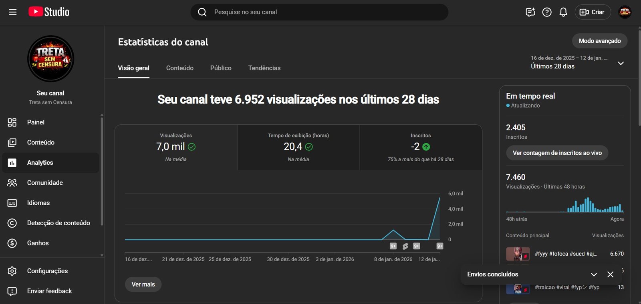Click the Ver mais button
The image size is (641, 304).
coord(143,284)
